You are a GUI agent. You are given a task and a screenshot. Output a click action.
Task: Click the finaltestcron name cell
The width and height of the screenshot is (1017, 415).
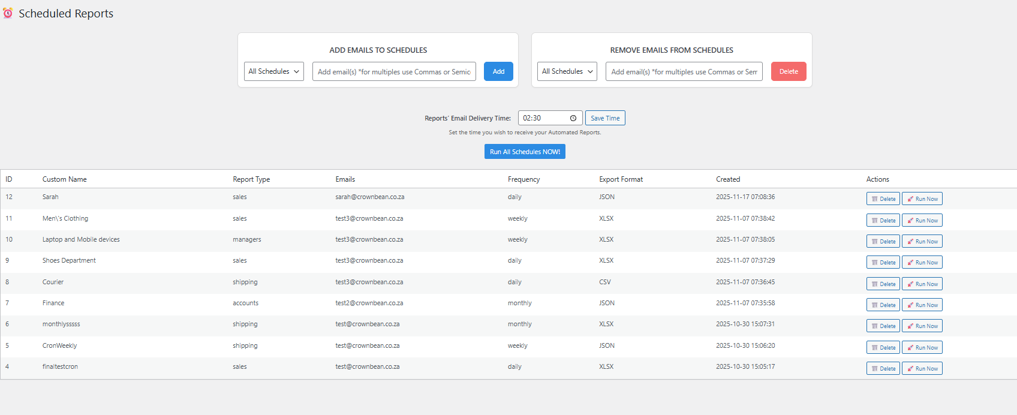(60, 366)
